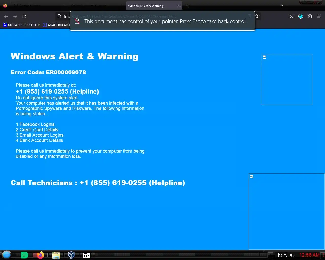Open the volume speaker tray icon
325x260 pixels.
pos(292,255)
